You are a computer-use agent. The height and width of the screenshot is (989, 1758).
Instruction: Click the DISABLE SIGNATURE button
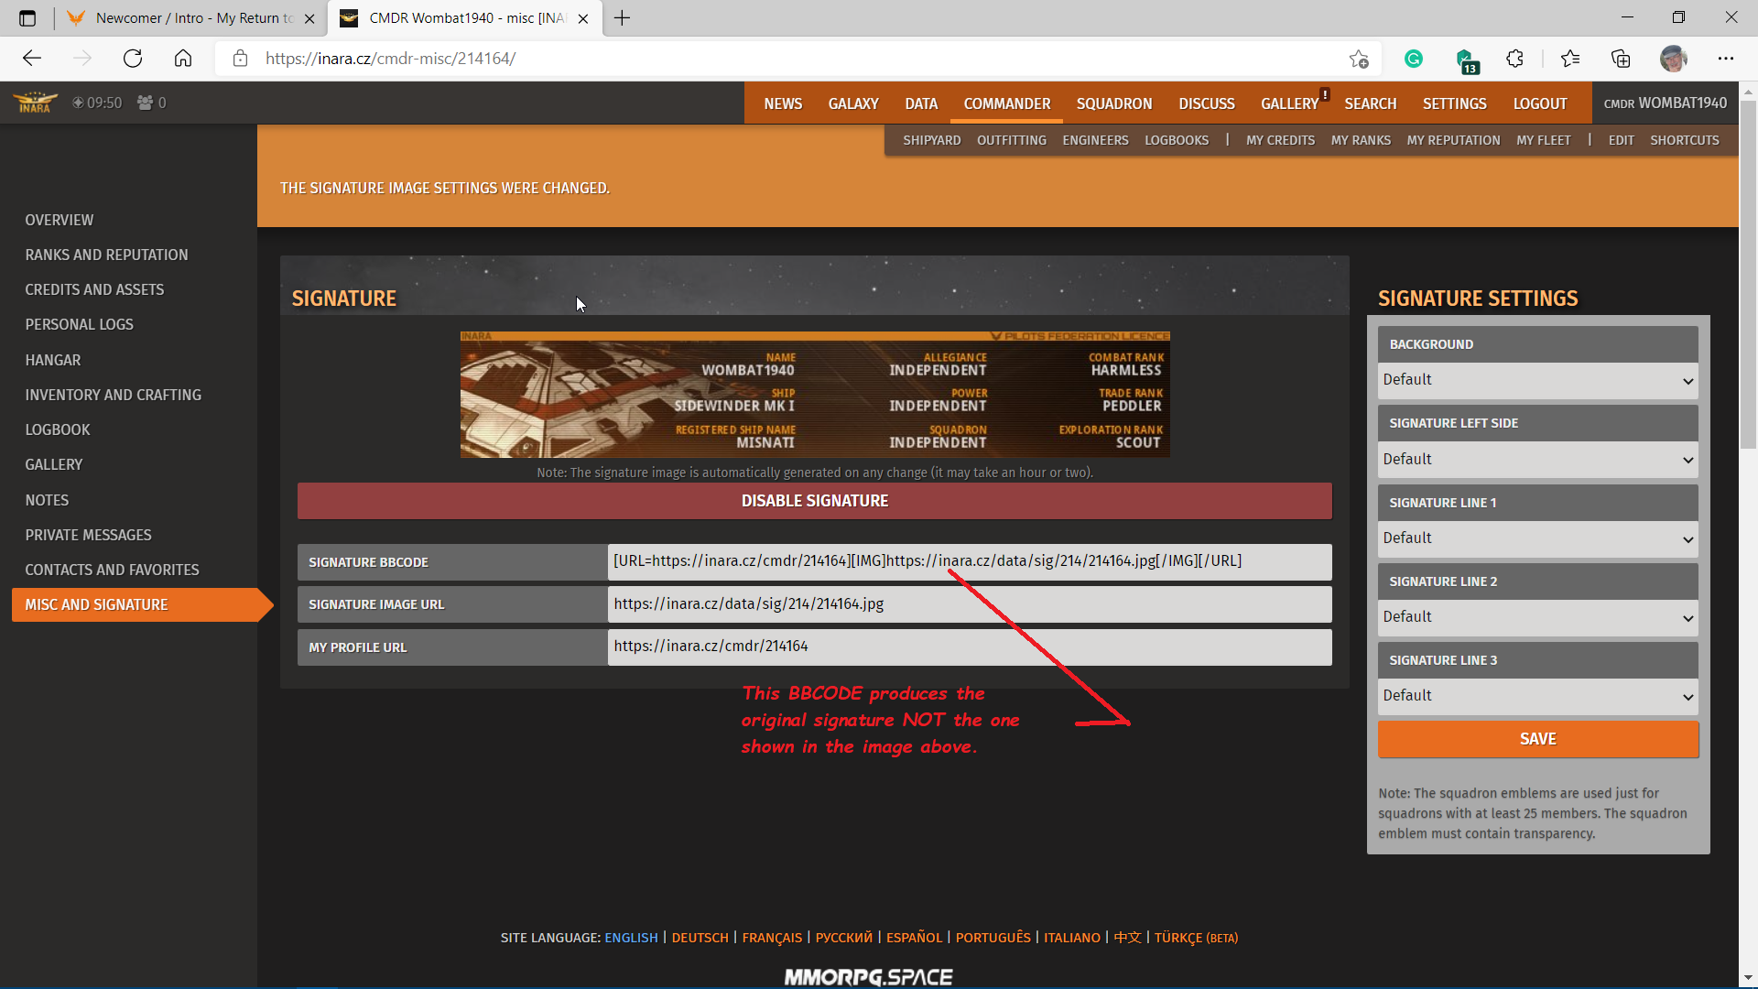click(815, 501)
